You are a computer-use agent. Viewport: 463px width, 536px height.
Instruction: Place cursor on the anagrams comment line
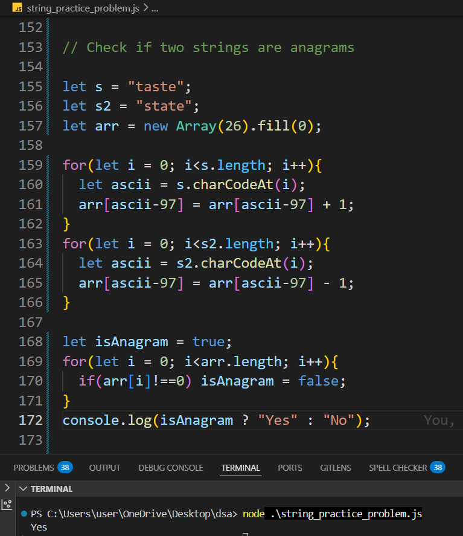click(209, 48)
